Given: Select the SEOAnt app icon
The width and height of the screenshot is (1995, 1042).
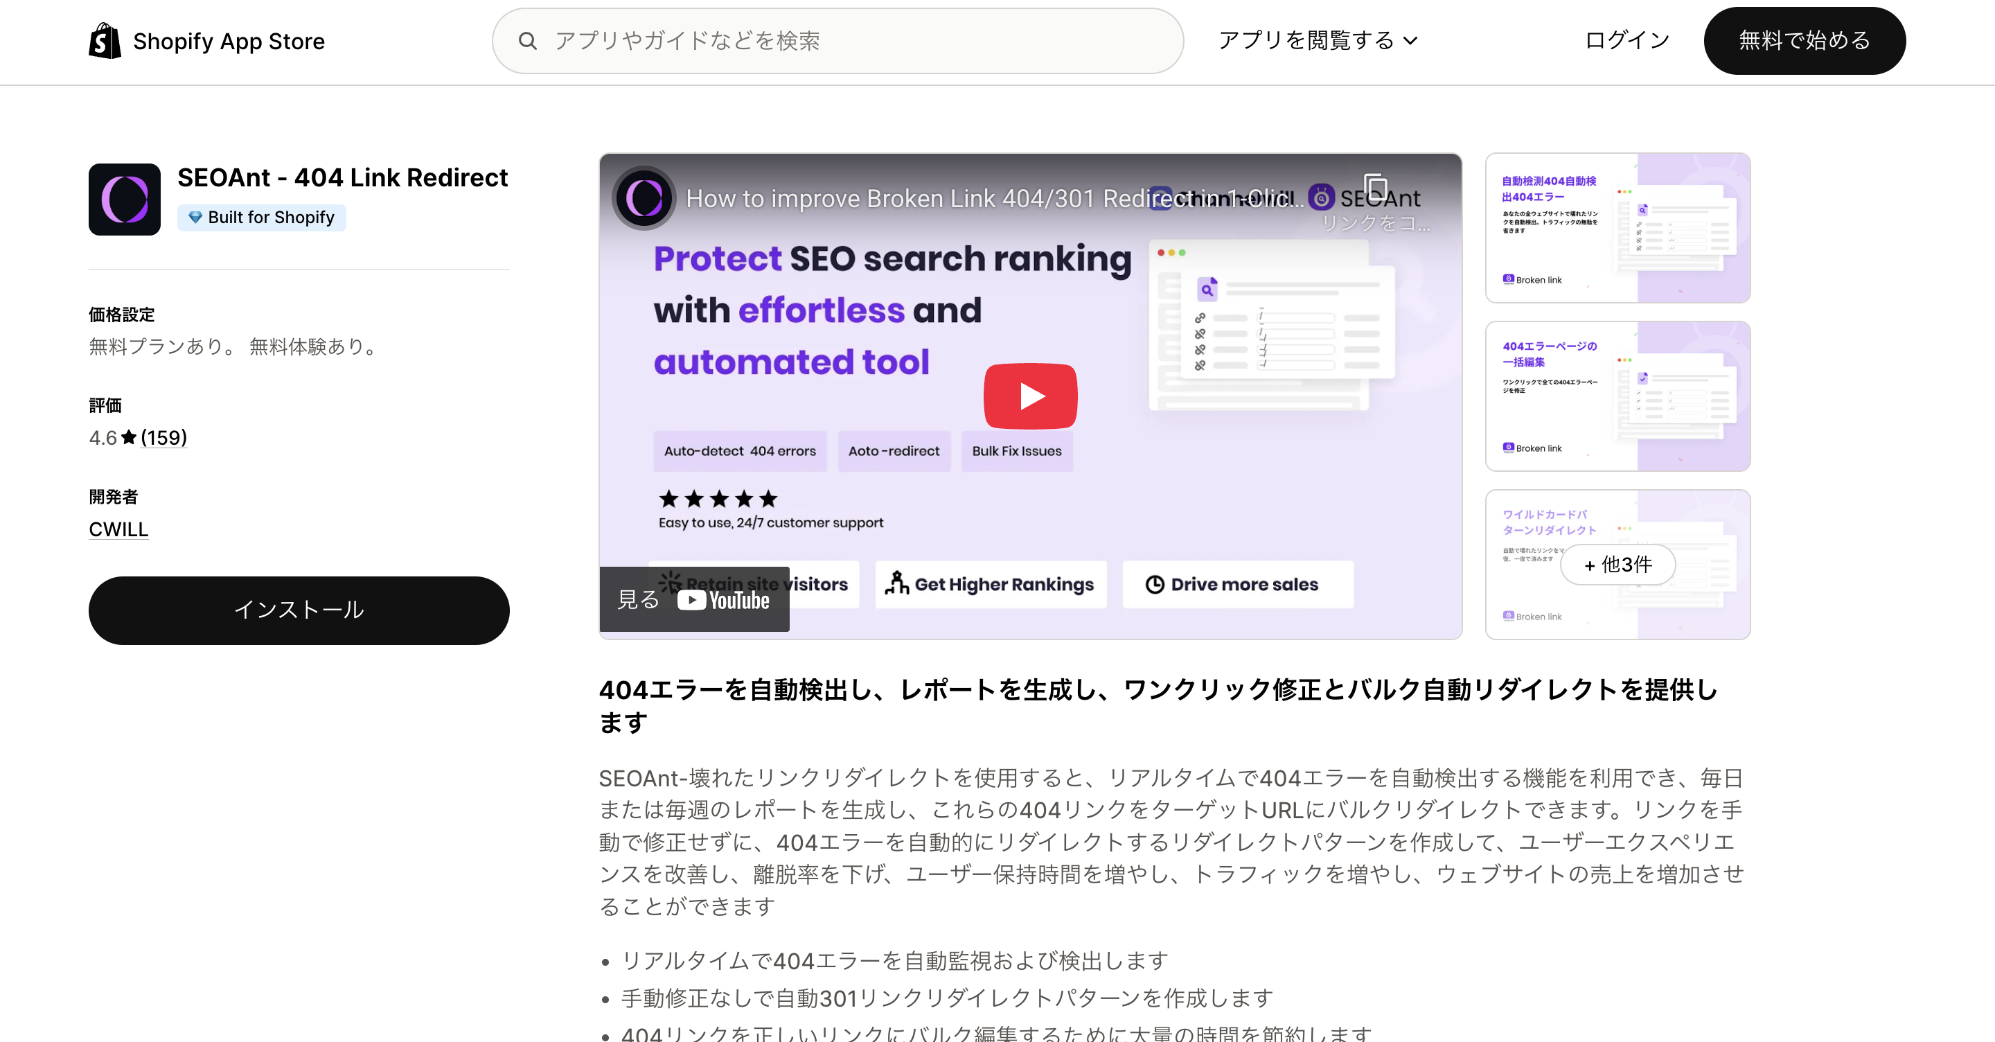Looking at the screenshot, I should (124, 199).
